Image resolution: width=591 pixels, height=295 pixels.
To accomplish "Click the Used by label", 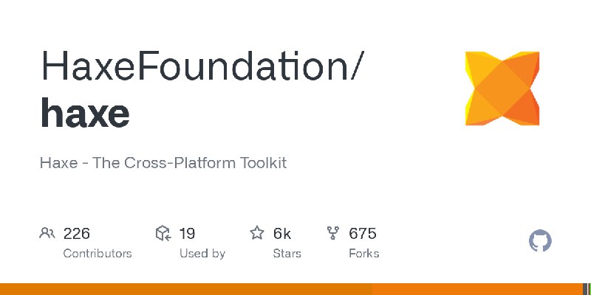I will point(202,254).
